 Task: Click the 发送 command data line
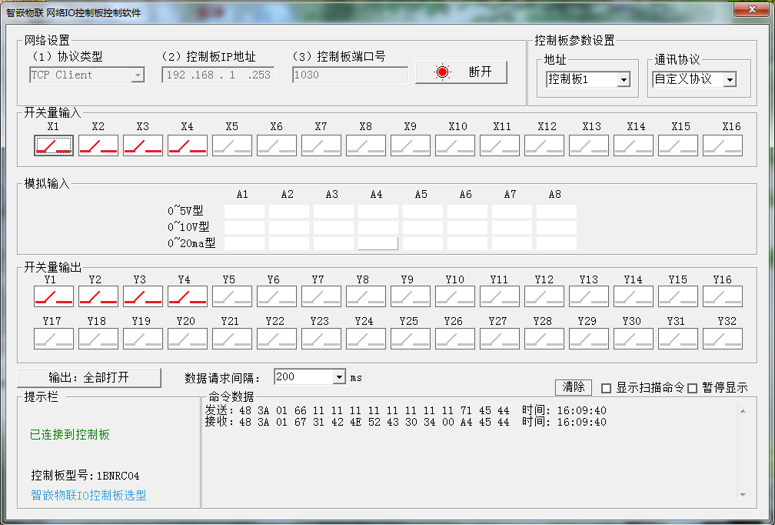click(x=406, y=410)
